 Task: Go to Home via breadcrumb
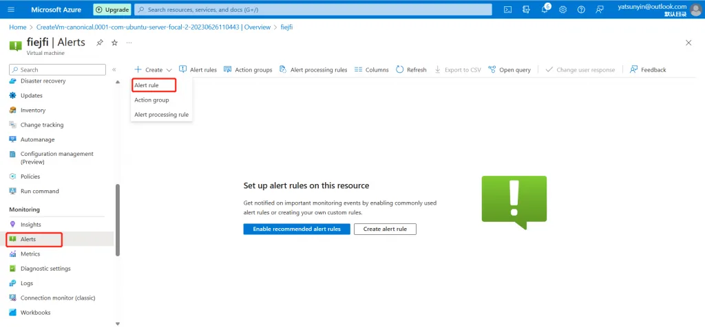[17, 27]
